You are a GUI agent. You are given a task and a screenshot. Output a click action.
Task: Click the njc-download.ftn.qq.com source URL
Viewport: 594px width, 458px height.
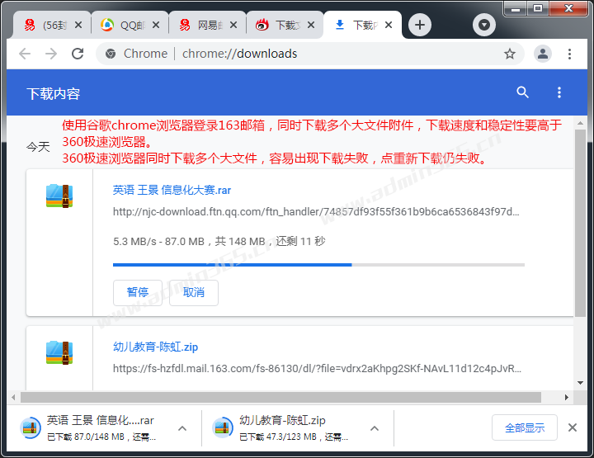(x=316, y=211)
